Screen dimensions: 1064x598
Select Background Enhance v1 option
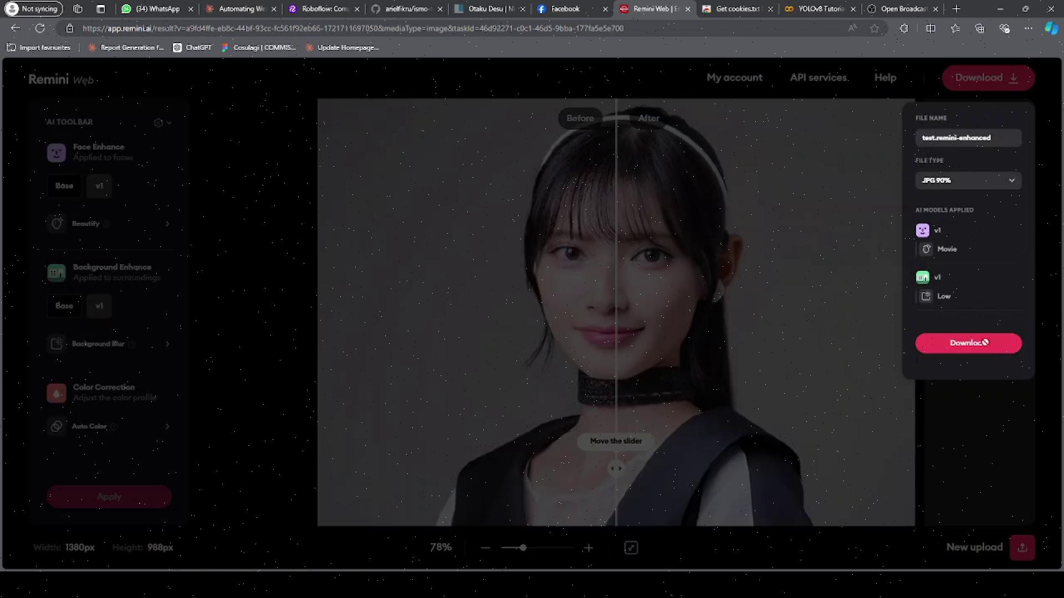(99, 306)
